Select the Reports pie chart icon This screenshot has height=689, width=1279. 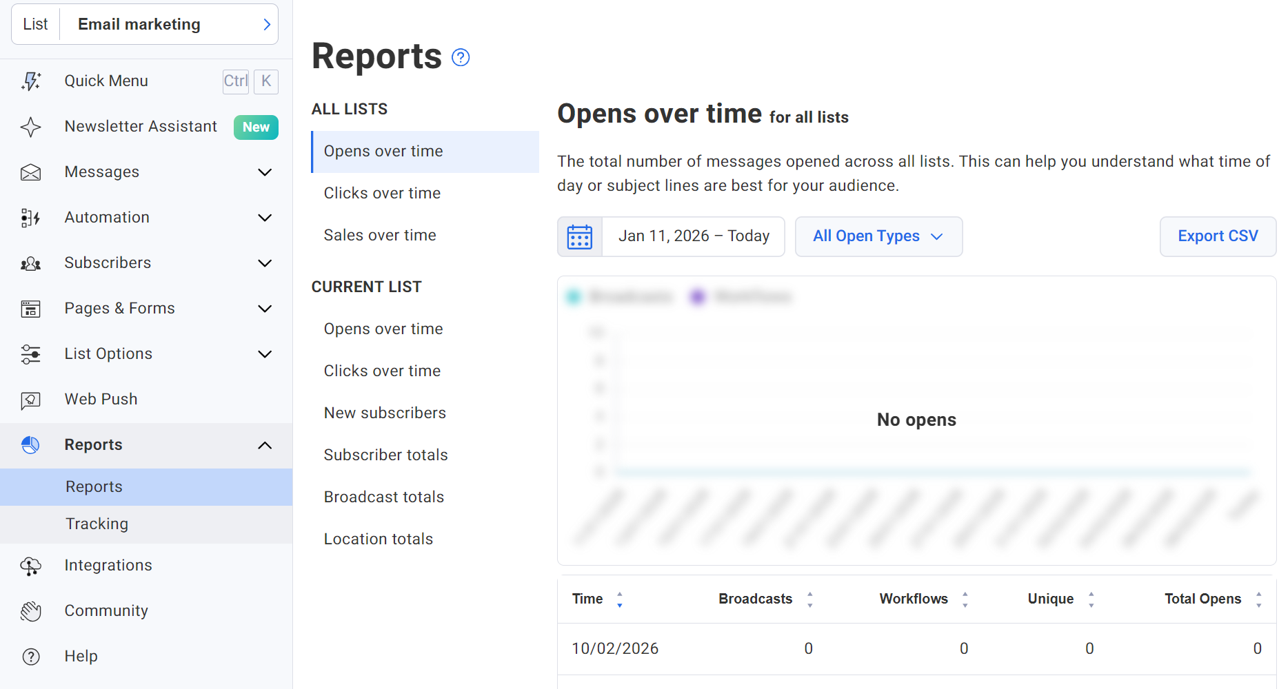coord(30,445)
